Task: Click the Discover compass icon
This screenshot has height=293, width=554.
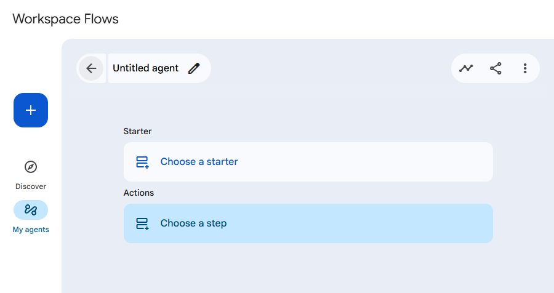Action: tap(31, 167)
